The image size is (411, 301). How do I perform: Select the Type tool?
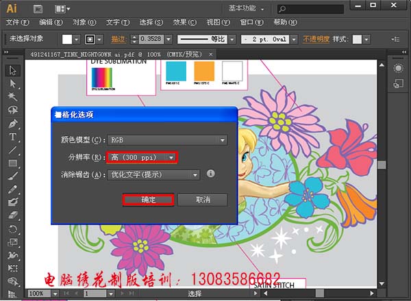tap(12, 138)
